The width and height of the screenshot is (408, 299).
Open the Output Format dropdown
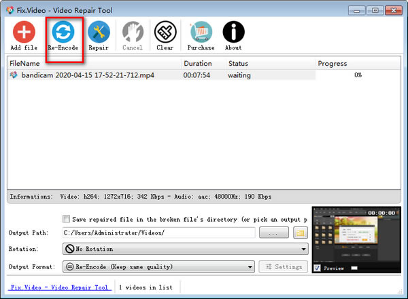(158, 266)
